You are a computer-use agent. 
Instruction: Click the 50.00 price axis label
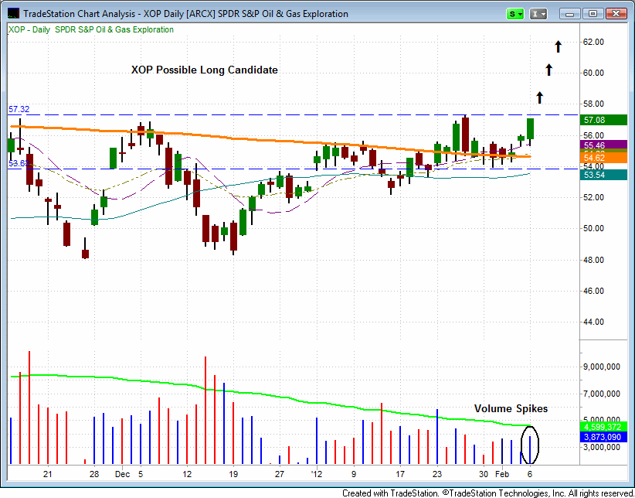[x=593, y=228]
